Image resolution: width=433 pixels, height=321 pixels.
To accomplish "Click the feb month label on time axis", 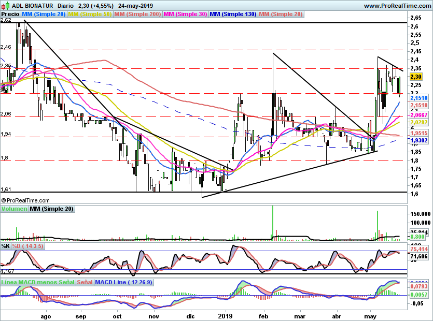I will coord(263,316).
